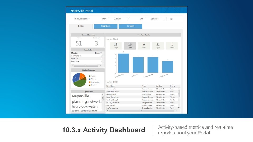The width and height of the screenshot is (253, 142).
Task: Select the VegetationCover2 table row
Action: point(142,92)
